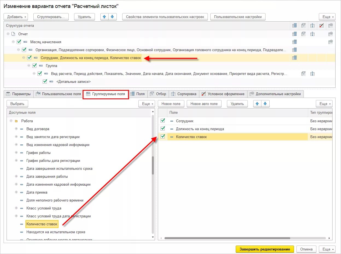Click the Работа folder icon in available fields
Image resolution: width=341 pixels, height=254 pixels.
16,121
